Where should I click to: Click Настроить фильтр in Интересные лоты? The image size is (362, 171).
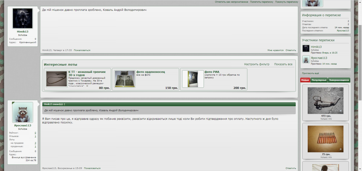[257, 64]
